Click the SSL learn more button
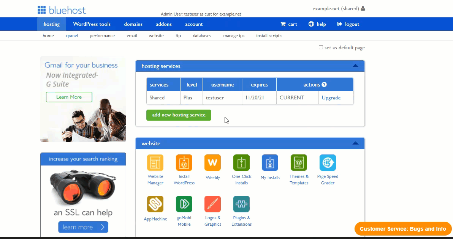The height and width of the screenshot is (239, 453). [x=83, y=227]
